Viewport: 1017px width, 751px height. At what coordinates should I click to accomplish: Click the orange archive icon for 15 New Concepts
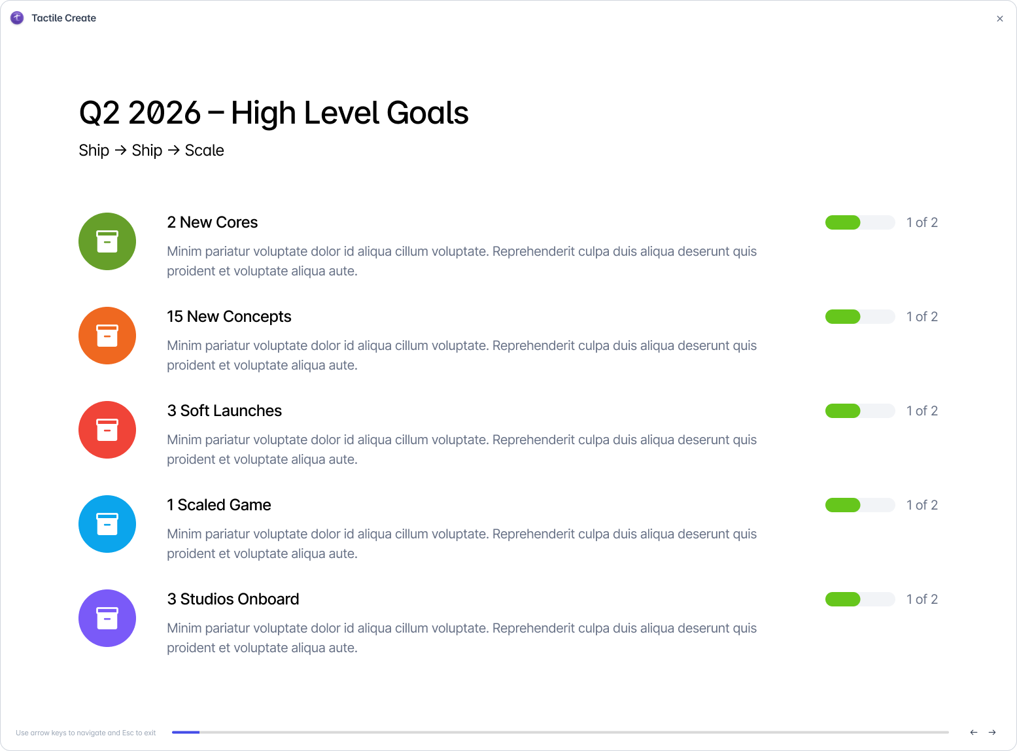(x=107, y=336)
